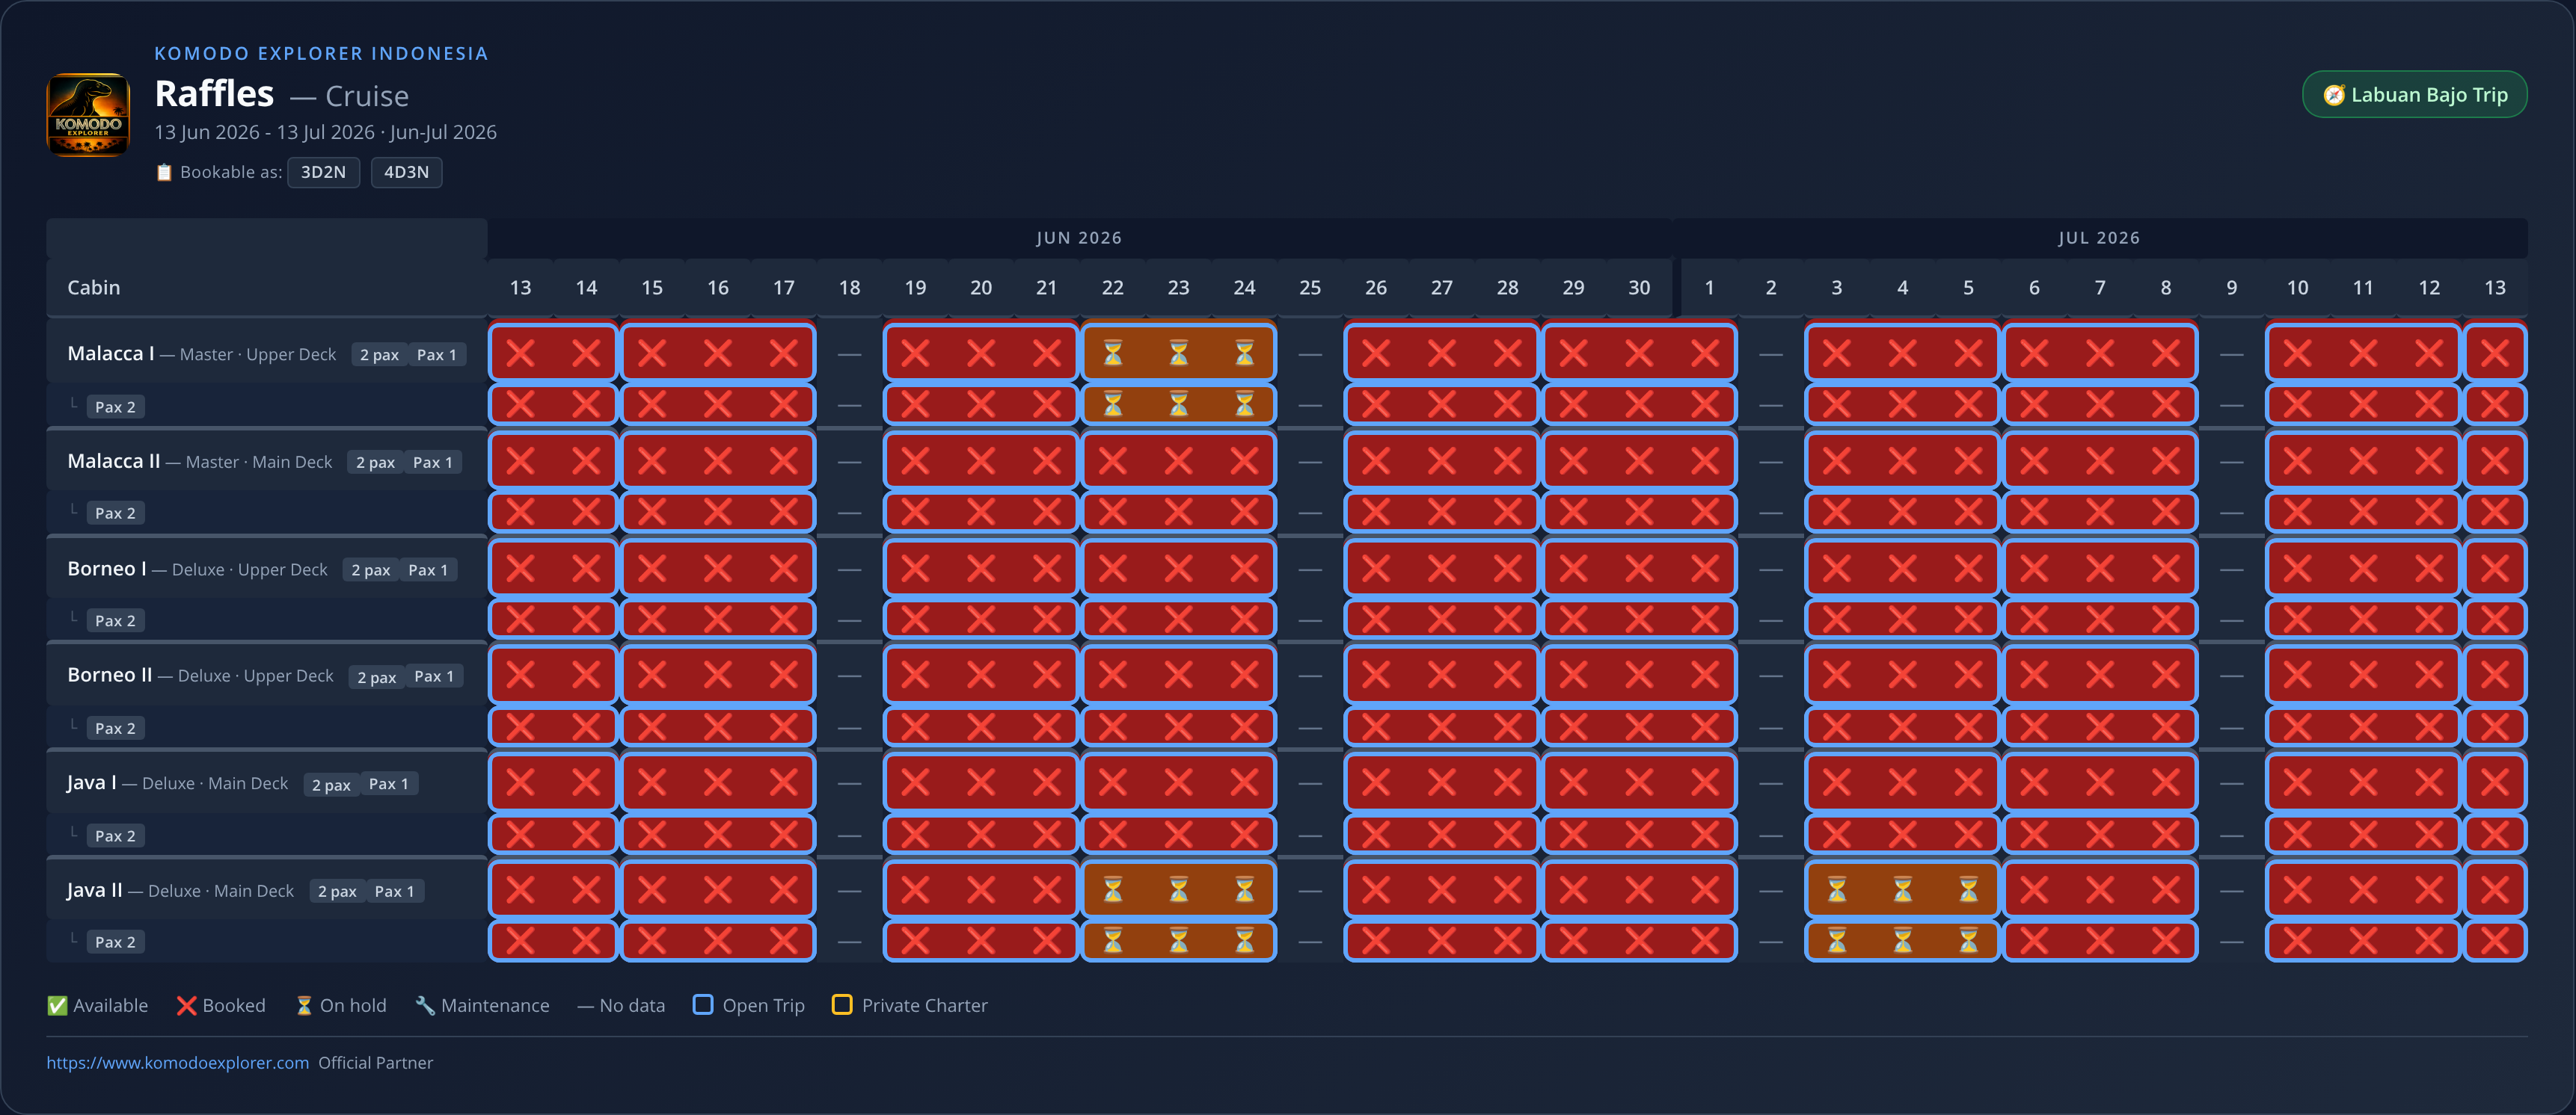2576x1115 pixels.
Task: Click the booked X for Borneo II Pax 2 on June 15
Action: [x=652, y=726]
